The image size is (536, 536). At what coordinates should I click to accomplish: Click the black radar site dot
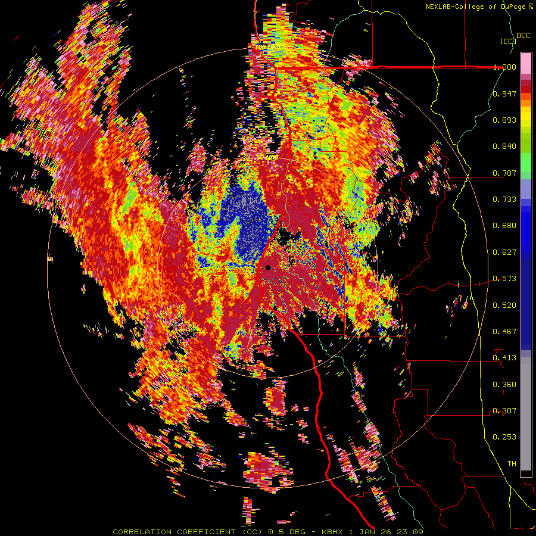268,267
